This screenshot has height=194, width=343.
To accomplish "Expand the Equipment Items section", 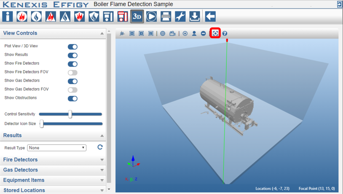I will coord(53,180).
